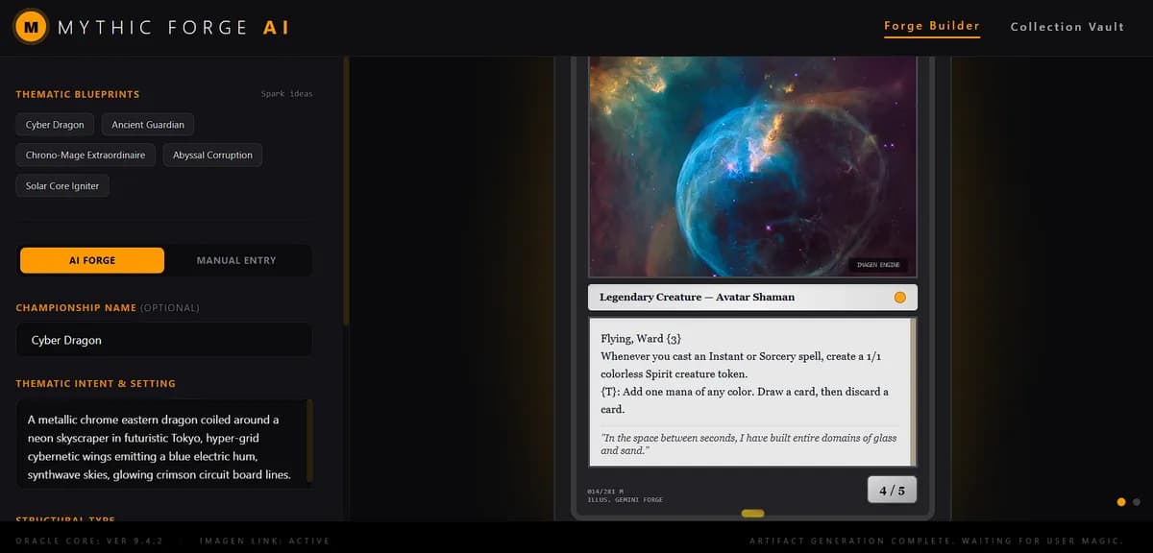Activate the AI FORGE mode toggle

click(x=92, y=260)
